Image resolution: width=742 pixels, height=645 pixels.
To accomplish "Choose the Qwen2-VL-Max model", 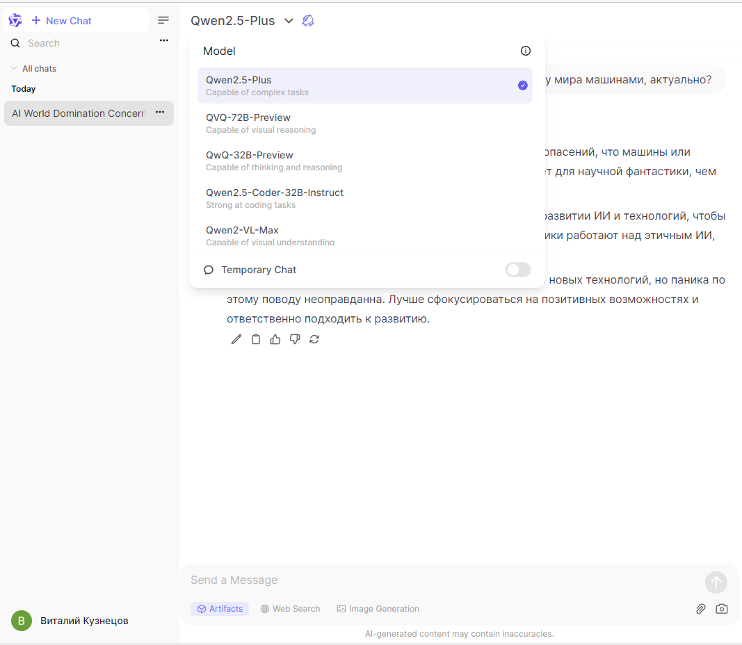I will click(365, 235).
